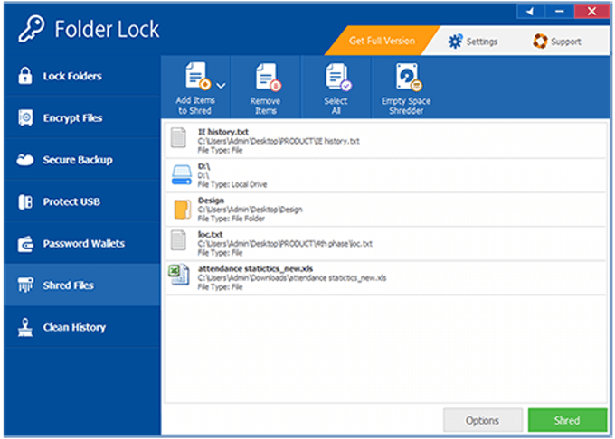Select Password Wallets in the sidebar
The image size is (615, 439).
pos(83,243)
